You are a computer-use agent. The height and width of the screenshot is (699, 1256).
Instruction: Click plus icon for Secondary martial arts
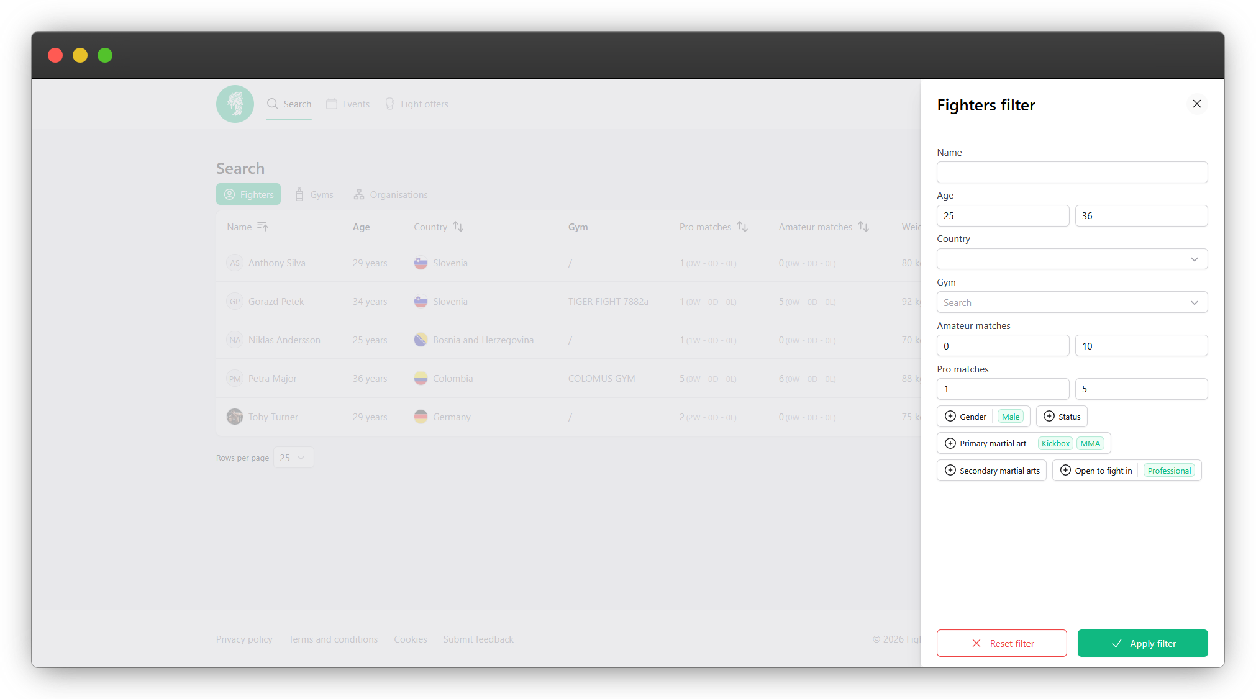[950, 471]
